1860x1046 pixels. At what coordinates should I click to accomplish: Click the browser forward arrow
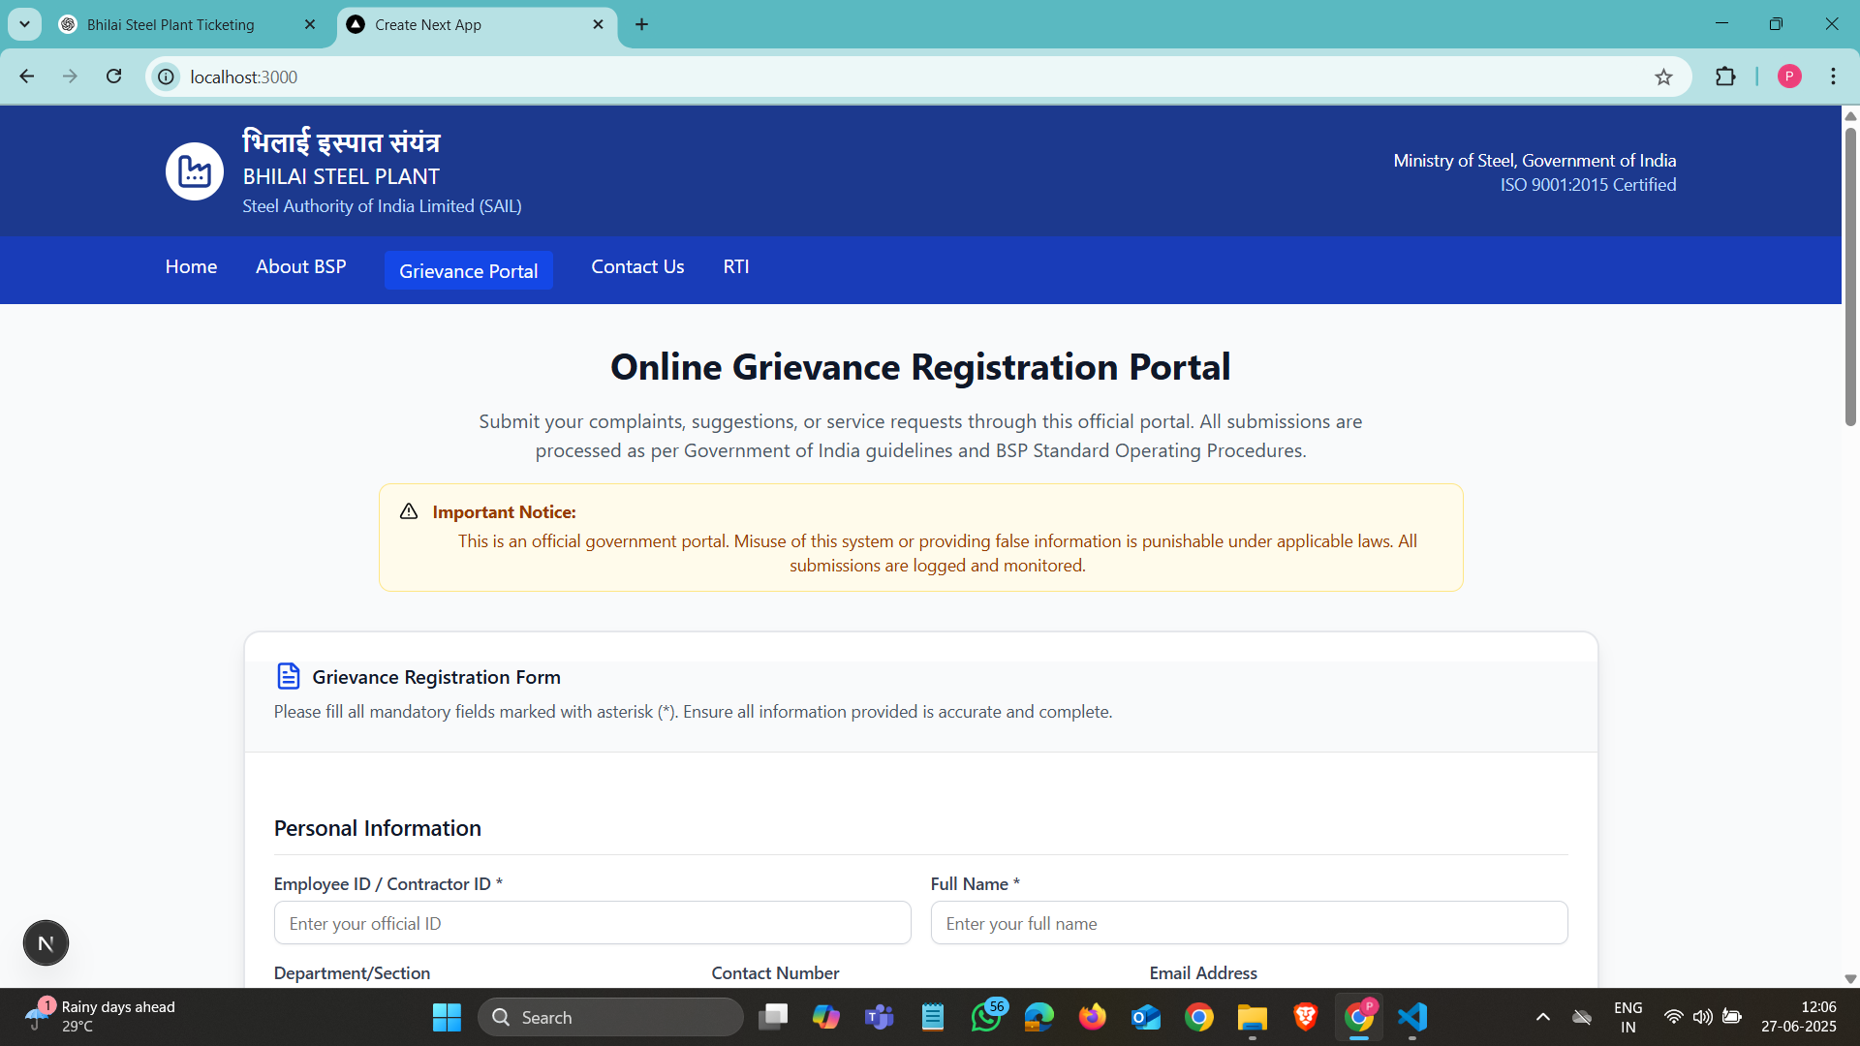70,77
